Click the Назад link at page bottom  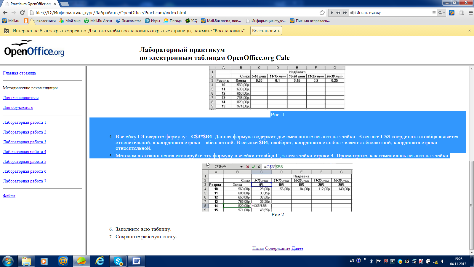[x=258, y=248]
